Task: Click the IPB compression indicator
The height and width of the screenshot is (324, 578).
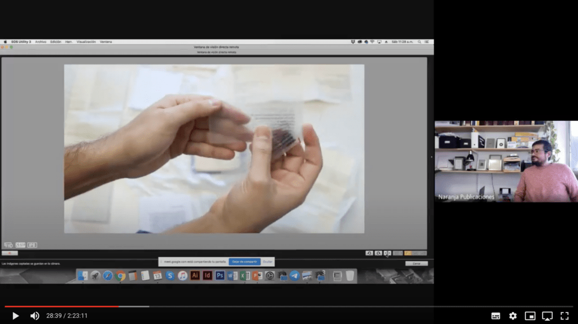Action: 32,245
